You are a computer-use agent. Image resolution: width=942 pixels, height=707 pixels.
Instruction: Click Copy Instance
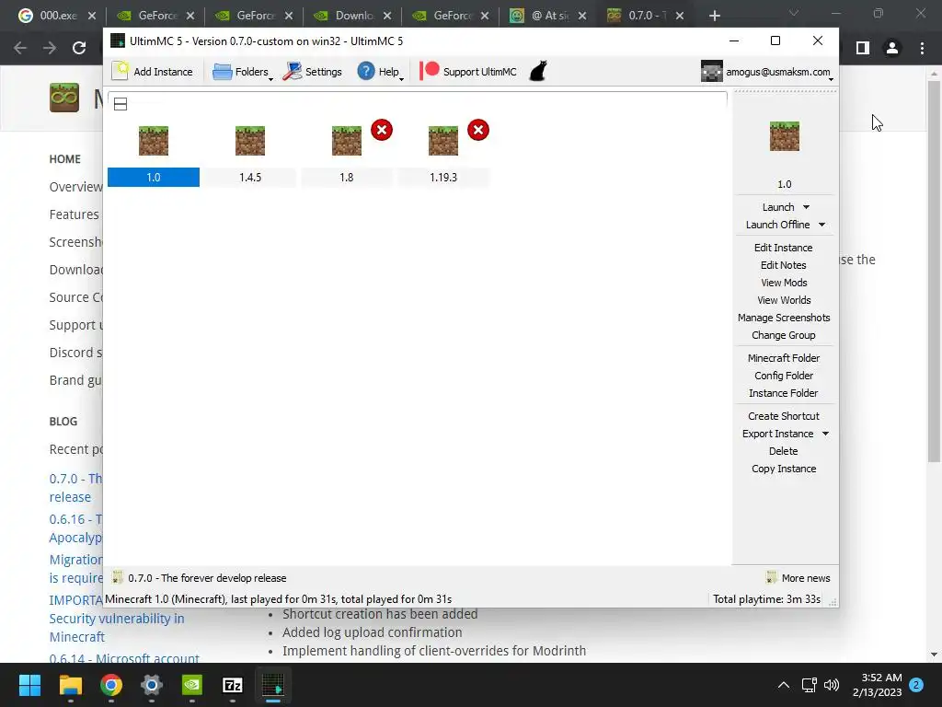coord(784,469)
